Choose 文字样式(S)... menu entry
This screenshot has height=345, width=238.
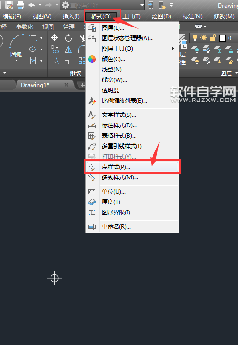[132, 115]
